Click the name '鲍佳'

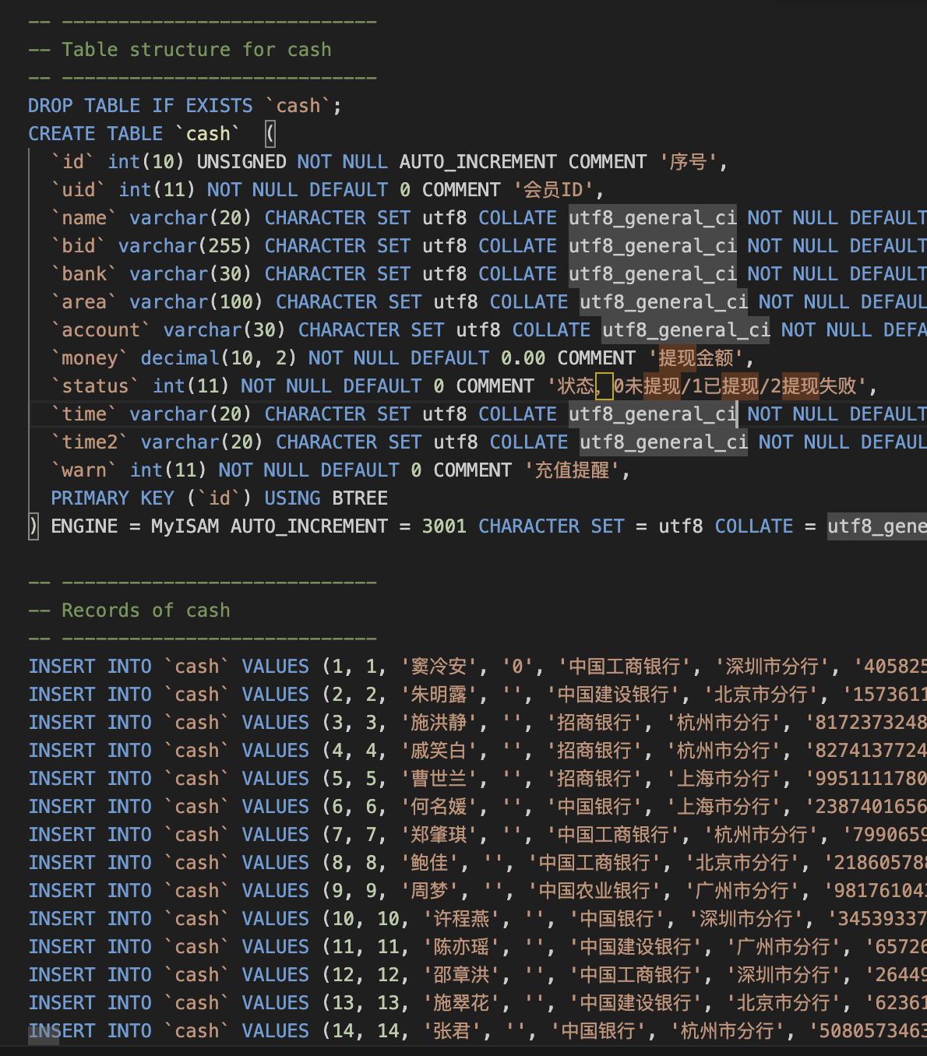[429, 863]
